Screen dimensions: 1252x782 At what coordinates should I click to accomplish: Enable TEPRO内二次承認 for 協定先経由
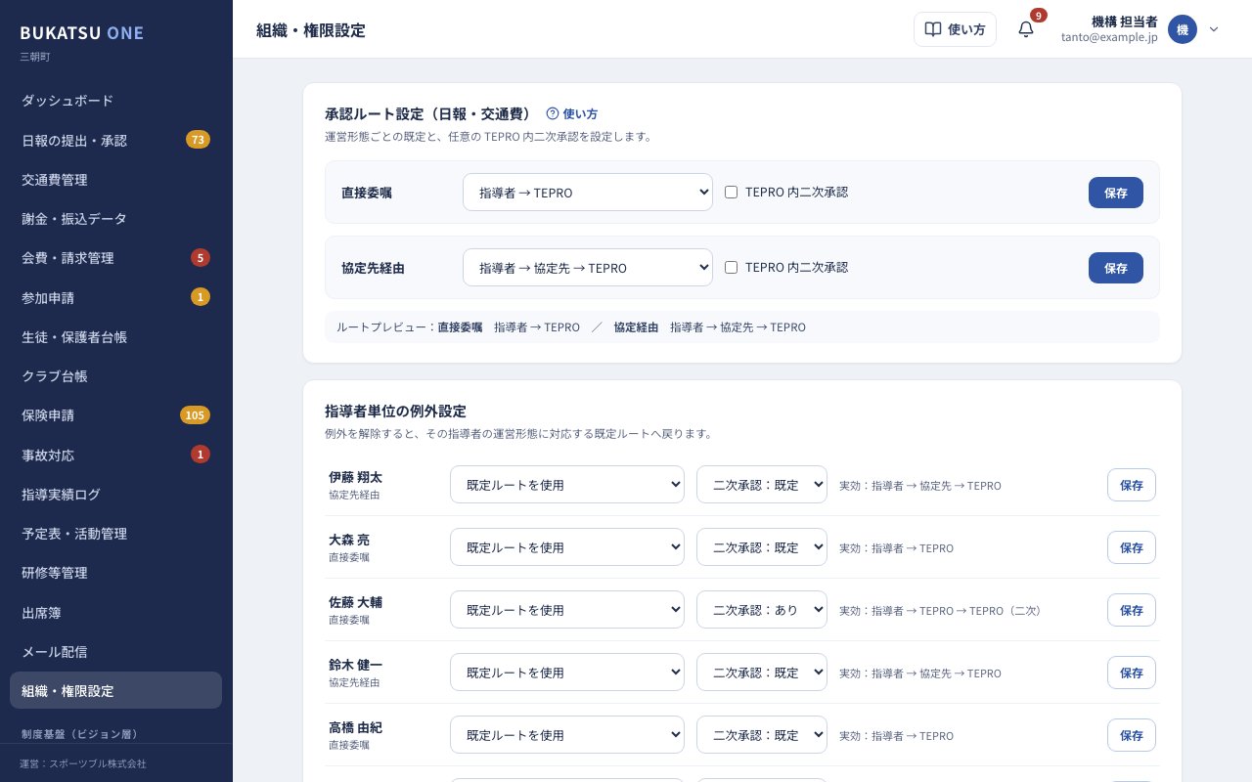tap(731, 268)
